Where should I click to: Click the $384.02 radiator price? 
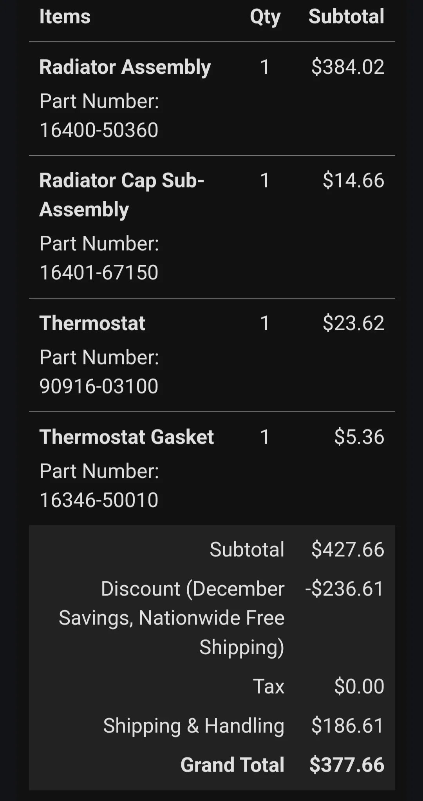pos(348,67)
